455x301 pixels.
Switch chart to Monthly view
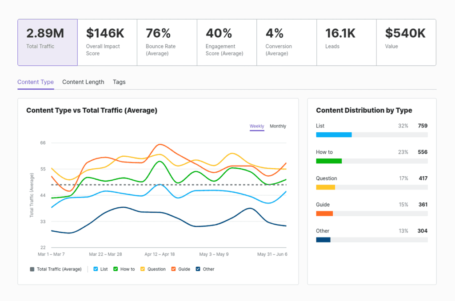(x=278, y=126)
